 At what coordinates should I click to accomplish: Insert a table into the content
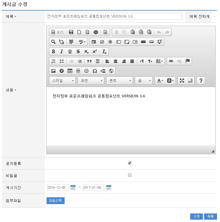(x=70, y=71)
